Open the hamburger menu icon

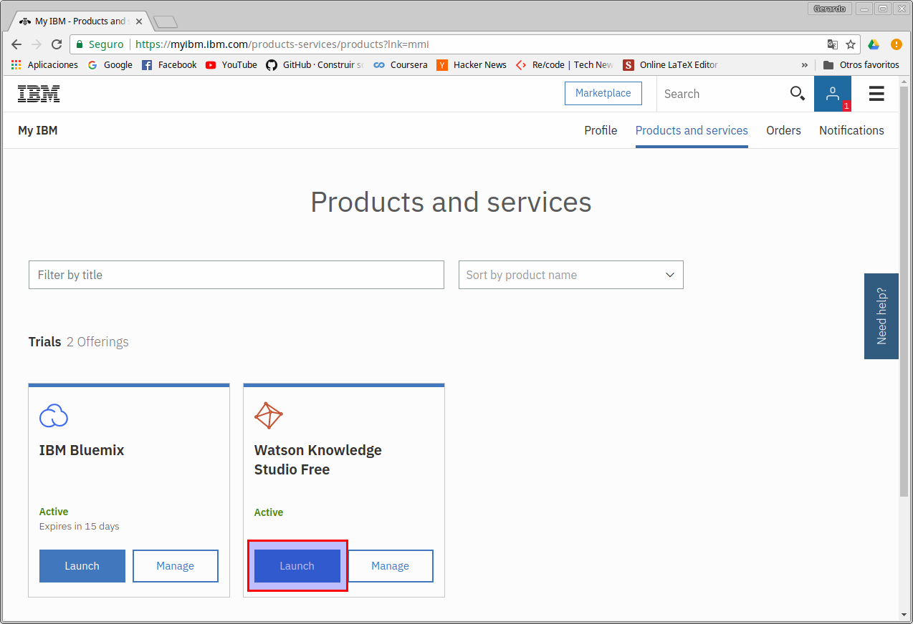876,94
